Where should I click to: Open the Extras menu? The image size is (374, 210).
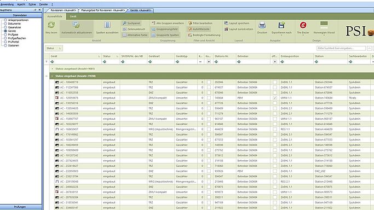click(x=32, y=4)
